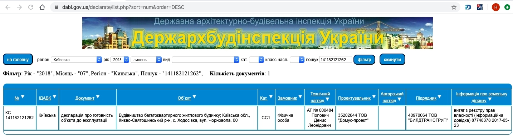This screenshot has width=513, height=140.
Task: Sort by the Документ column header
Action: point(85,98)
